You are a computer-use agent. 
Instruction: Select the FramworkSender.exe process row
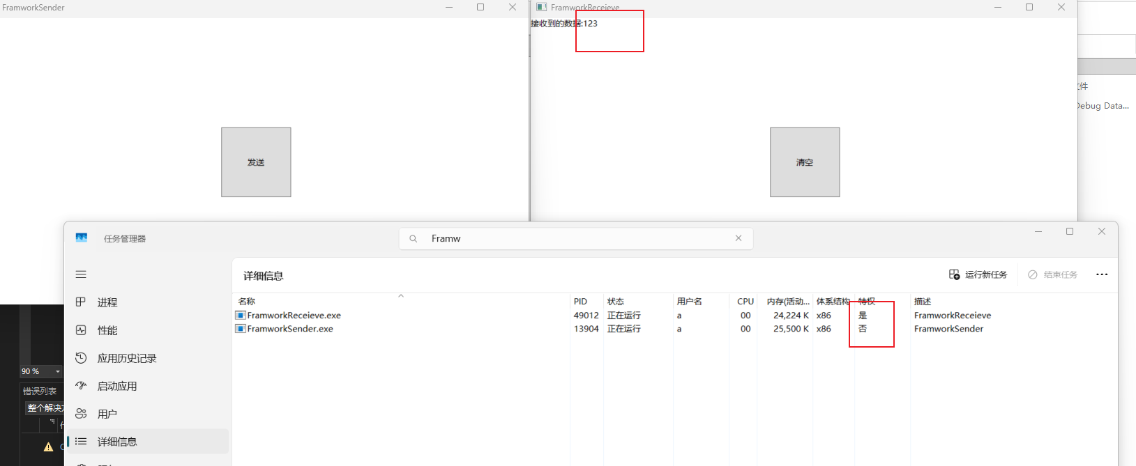pyautogui.click(x=674, y=329)
